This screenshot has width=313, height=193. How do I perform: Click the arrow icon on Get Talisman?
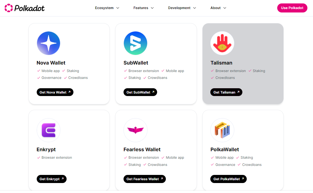tap(238, 92)
